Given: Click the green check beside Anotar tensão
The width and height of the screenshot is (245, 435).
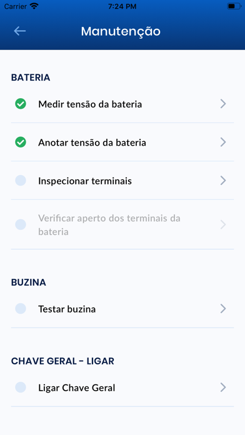Looking at the screenshot, I should (21, 142).
